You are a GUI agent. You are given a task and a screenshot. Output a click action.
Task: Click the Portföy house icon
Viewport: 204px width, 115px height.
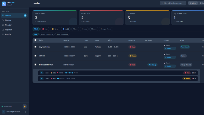(x=3, y=34)
